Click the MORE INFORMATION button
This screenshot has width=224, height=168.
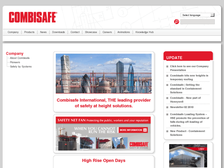point(133,130)
